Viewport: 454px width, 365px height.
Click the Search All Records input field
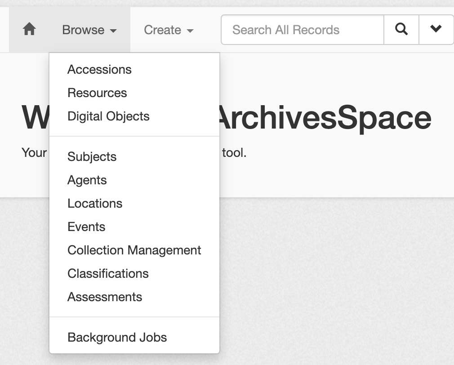pyautogui.click(x=302, y=29)
